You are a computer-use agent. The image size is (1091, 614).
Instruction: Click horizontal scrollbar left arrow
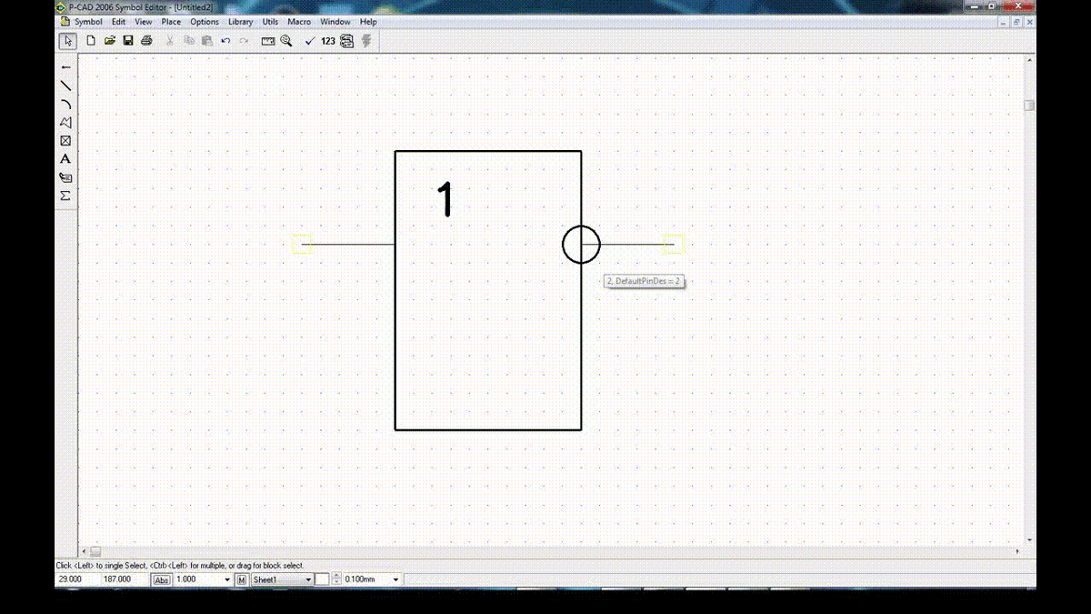click(84, 551)
